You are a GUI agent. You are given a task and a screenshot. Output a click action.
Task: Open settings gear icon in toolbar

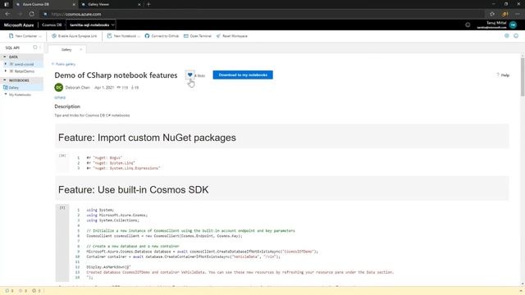pyautogui.click(x=507, y=36)
